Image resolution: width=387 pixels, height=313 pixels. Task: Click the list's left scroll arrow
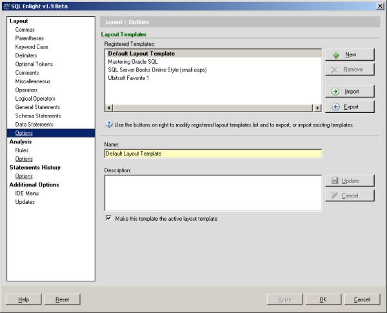[x=109, y=108]
